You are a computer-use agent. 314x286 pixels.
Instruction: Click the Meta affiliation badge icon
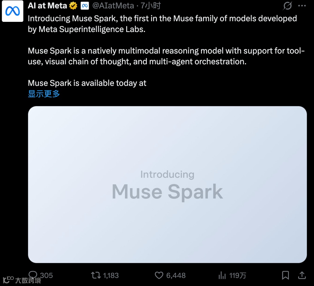coord(85,6)
